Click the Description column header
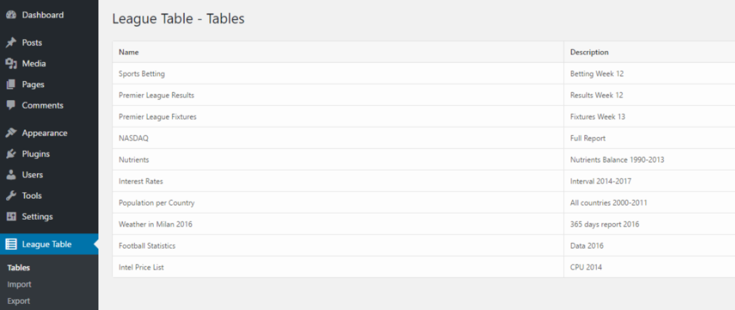The width and height of the screenshot is (735, 310). coord(589,52)
